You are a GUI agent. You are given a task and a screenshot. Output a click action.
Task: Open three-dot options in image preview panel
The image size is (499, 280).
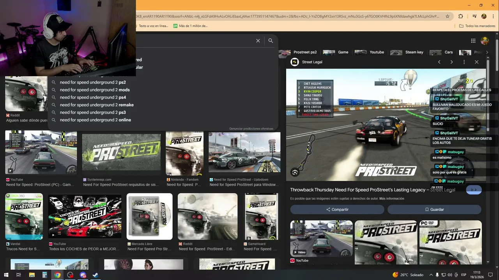point(464,62)
